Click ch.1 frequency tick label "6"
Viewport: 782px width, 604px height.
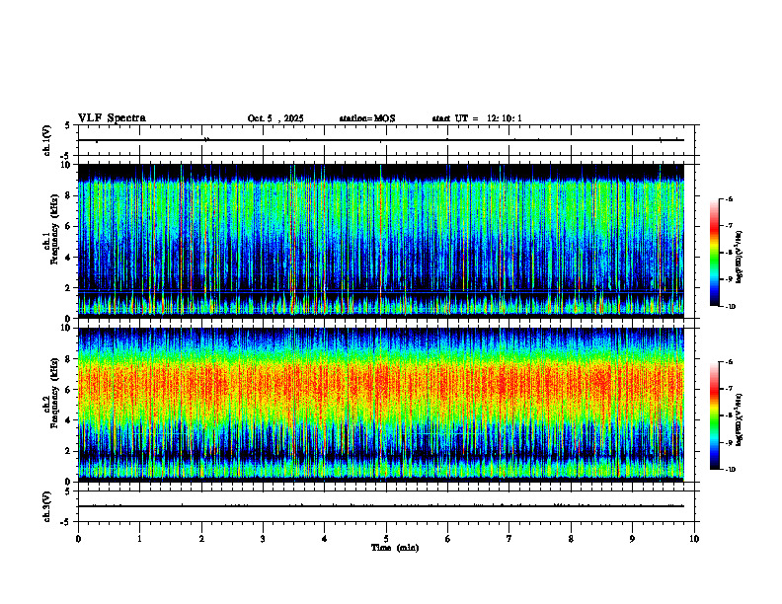(x=69, y=226)
